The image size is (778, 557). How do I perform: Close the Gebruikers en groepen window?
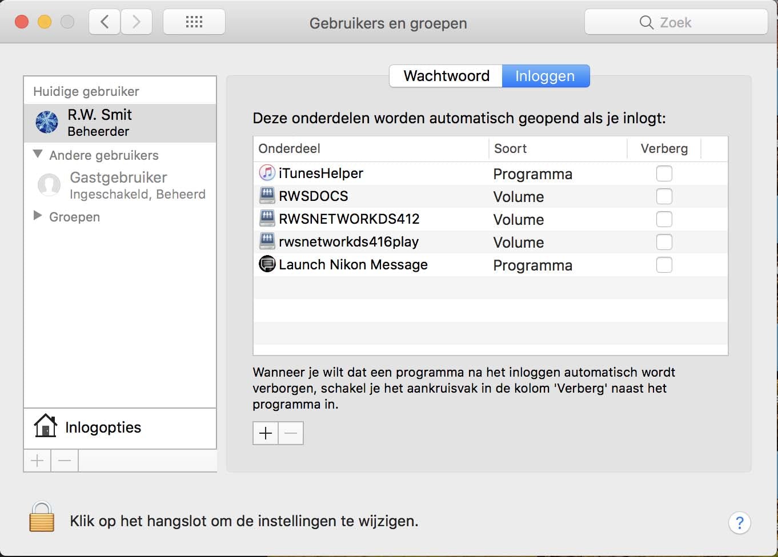coord(22,22)
